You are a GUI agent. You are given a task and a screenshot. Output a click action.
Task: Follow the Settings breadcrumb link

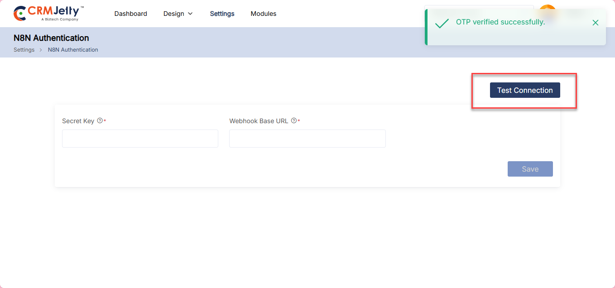point(24,50)
